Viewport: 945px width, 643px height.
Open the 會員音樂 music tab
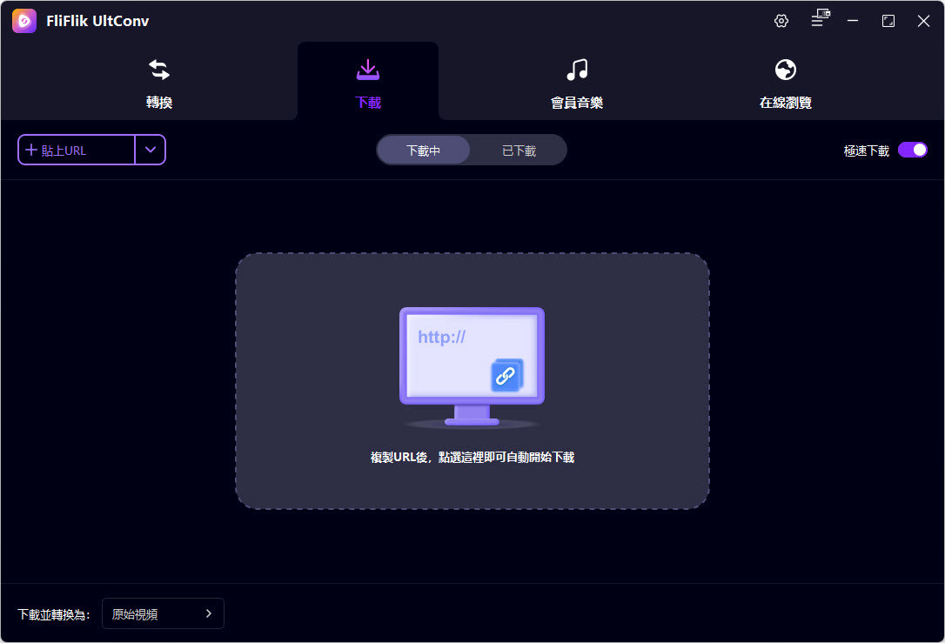click(x=577, y=84)
